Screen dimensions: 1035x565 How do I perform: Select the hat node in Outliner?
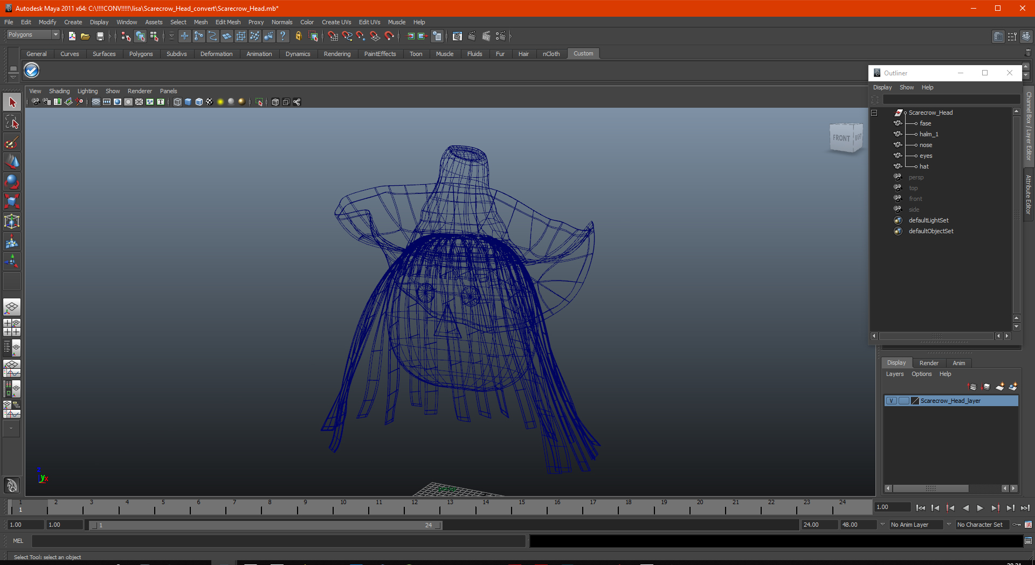click(x=924, y=166)
